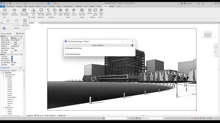The height and width of the screenshot is (123, 220).
Task: Click Edit Type in Properties panel
Action: click(x=20, y=33)
